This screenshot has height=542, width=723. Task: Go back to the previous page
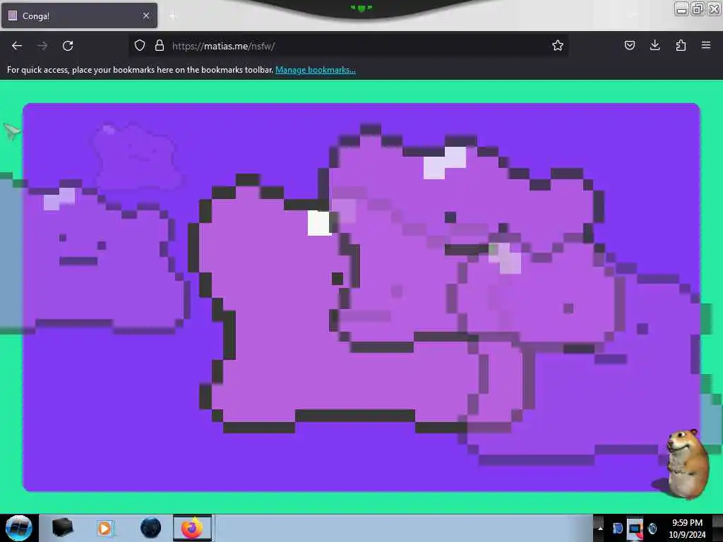tap(17, 46)
